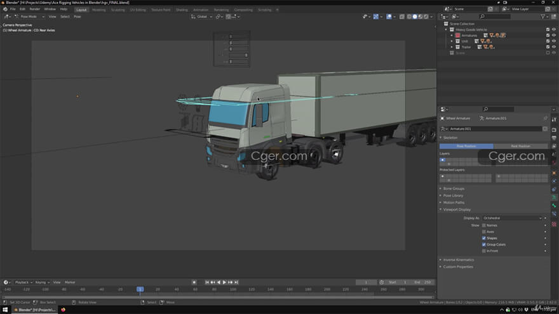Collapse the Skeleton panel
Screen dimensions: 559x314
point(450,138)
